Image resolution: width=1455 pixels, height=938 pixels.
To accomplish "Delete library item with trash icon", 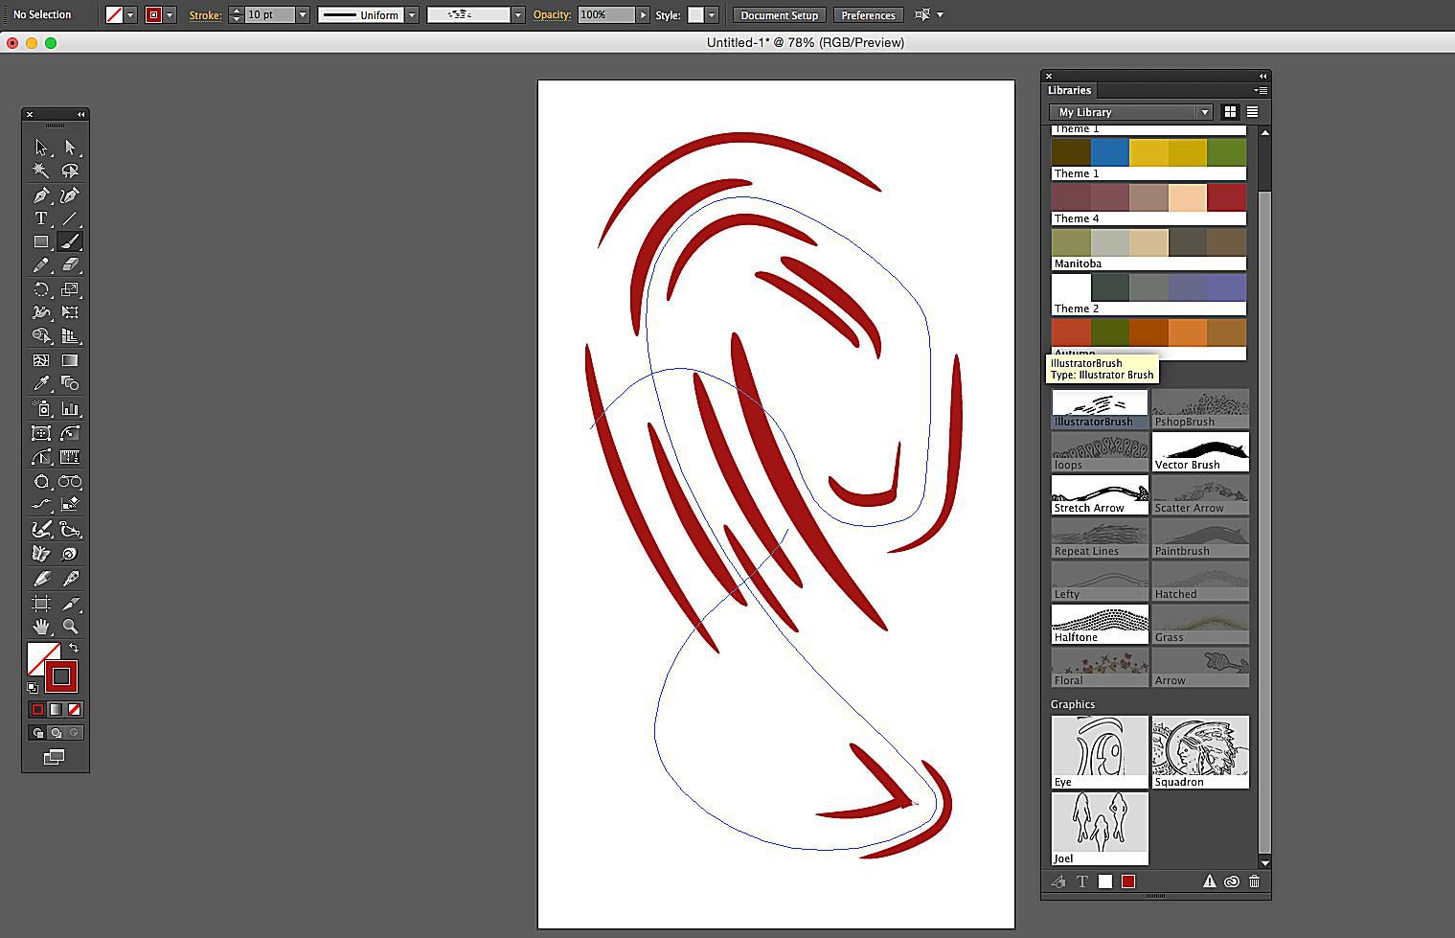I will point(1254,881).
